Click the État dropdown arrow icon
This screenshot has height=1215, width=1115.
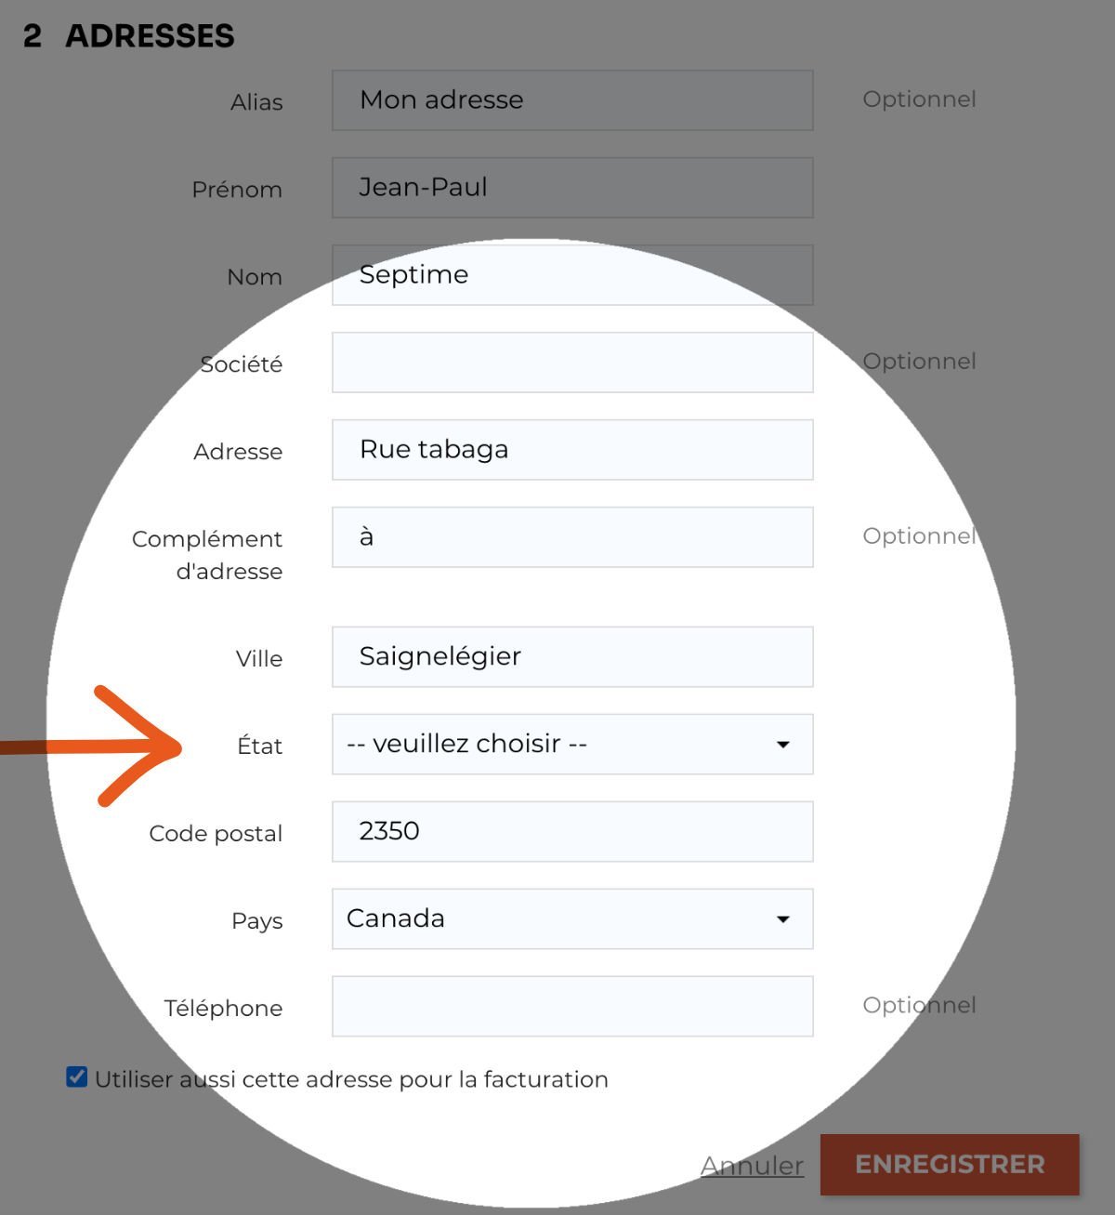pos(783,745)
